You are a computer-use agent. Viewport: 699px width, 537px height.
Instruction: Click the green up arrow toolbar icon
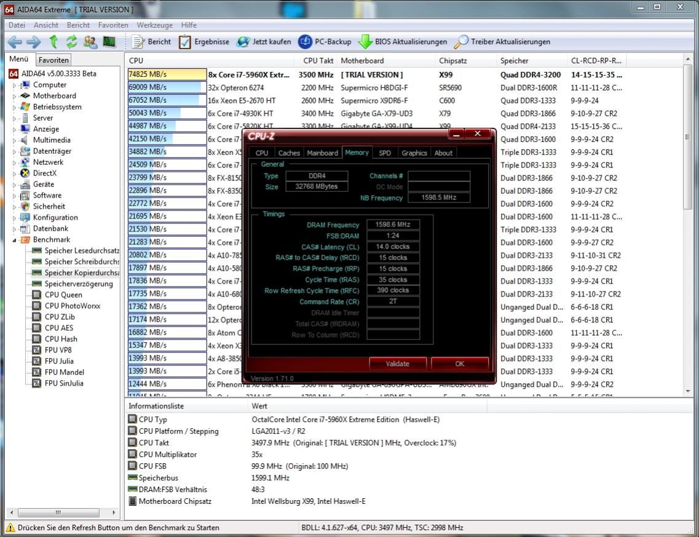(x=53, y=41)
